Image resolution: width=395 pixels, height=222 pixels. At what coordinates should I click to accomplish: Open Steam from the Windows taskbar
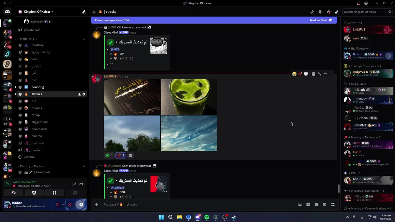point(234,217)
